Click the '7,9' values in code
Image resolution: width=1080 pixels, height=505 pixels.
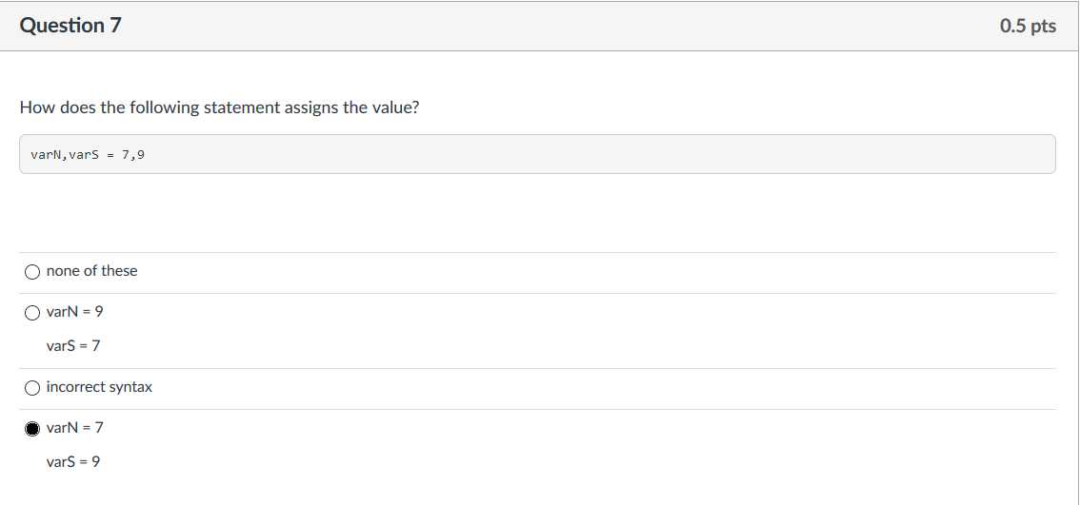pyautogui.click(x=133, y=154)
